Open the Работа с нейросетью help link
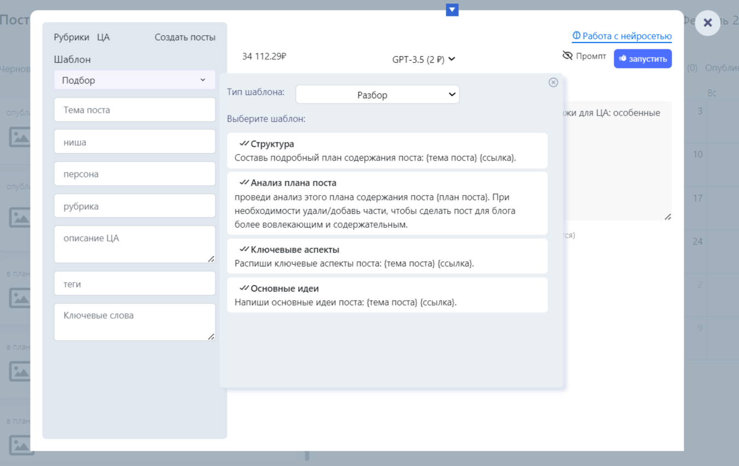This screenshot has height=466, width=739. point(622,36)
